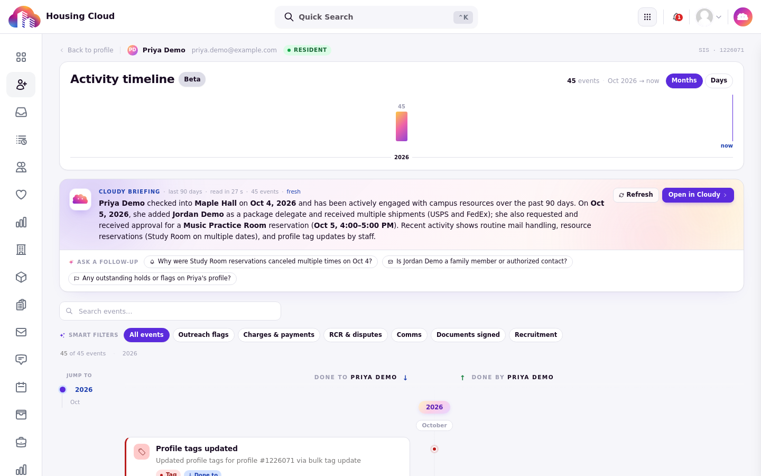Image resolution: width=761 pixels, height=476 pixels.
Task: Expand the user account dropdown
Action: (x=709, y=17)
